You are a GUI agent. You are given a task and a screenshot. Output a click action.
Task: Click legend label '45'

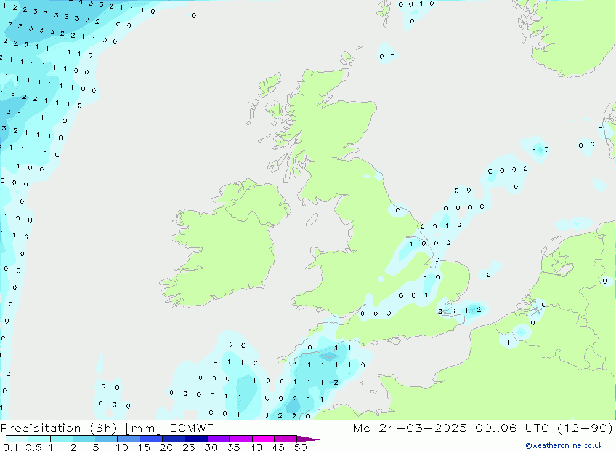pyautogui.click(x=278, y=447)
